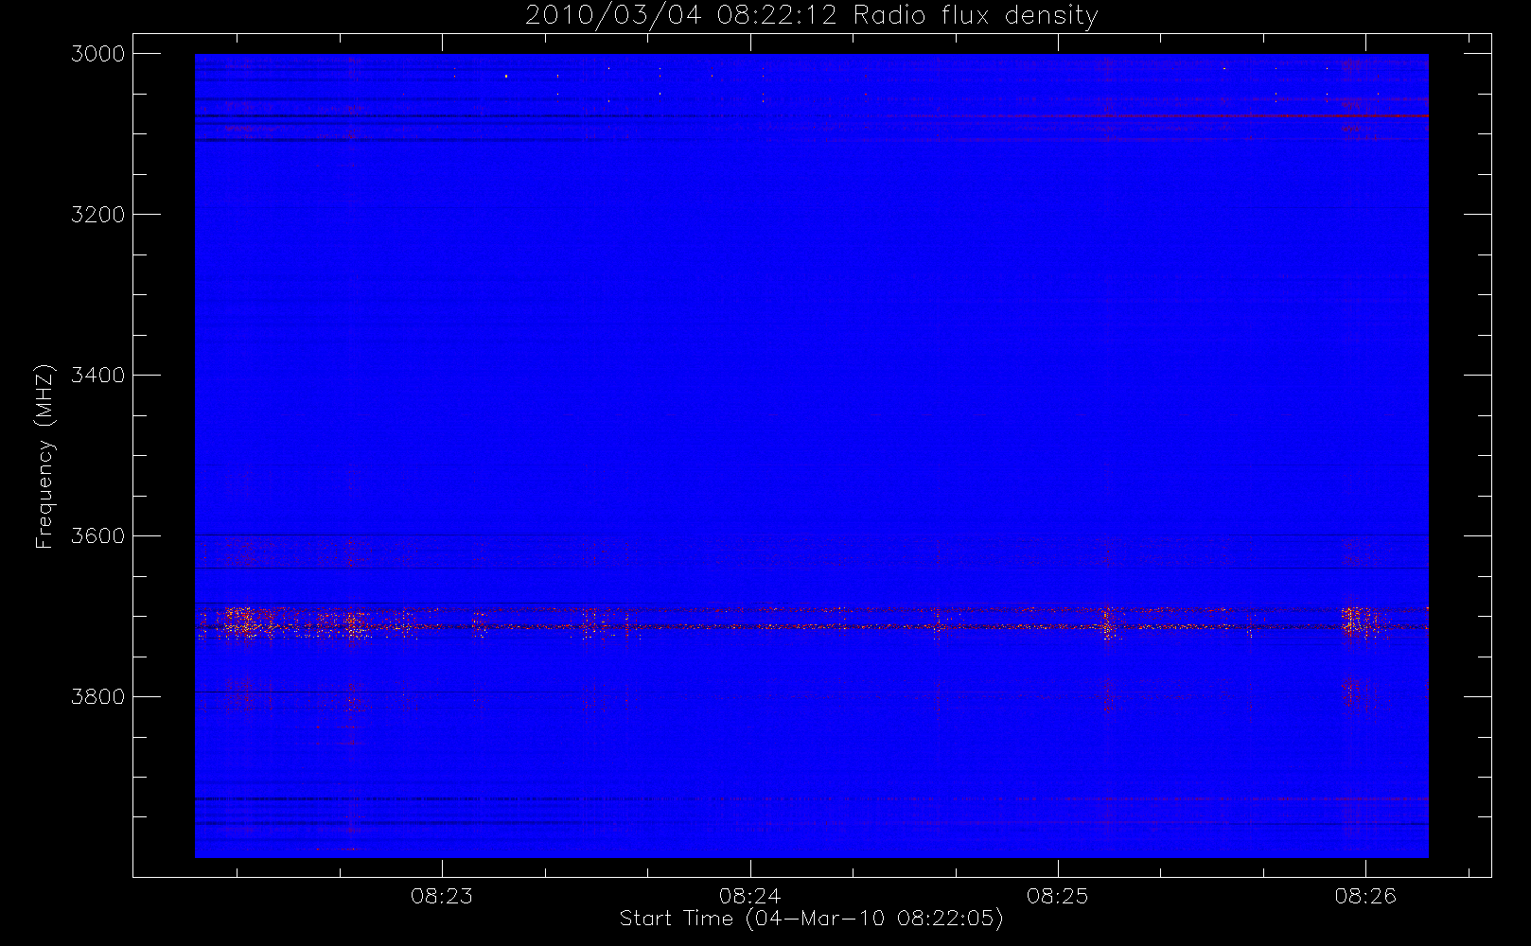
Task: Click the 3200 frequency tick label
Action: [98, 215]
